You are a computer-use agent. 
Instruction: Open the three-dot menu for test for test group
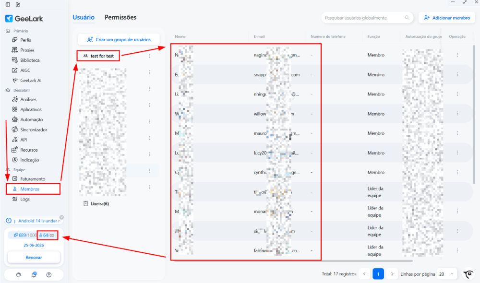click(149, 56)
